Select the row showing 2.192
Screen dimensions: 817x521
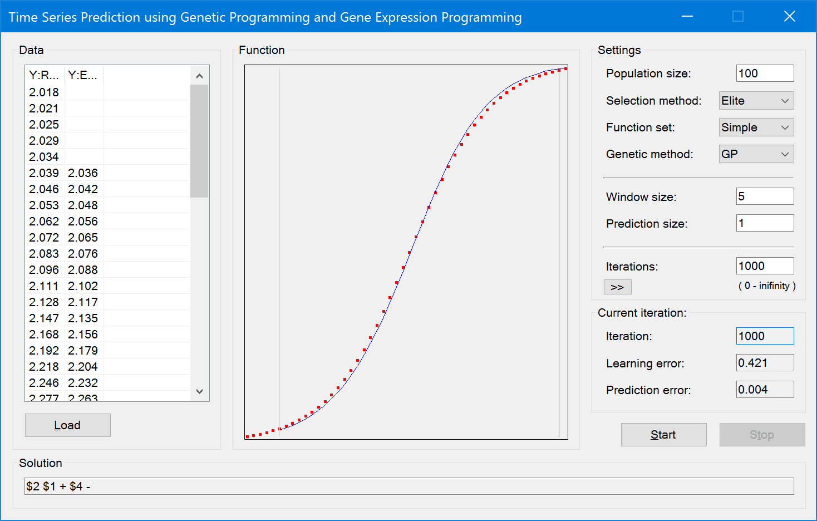click(107, 351)
